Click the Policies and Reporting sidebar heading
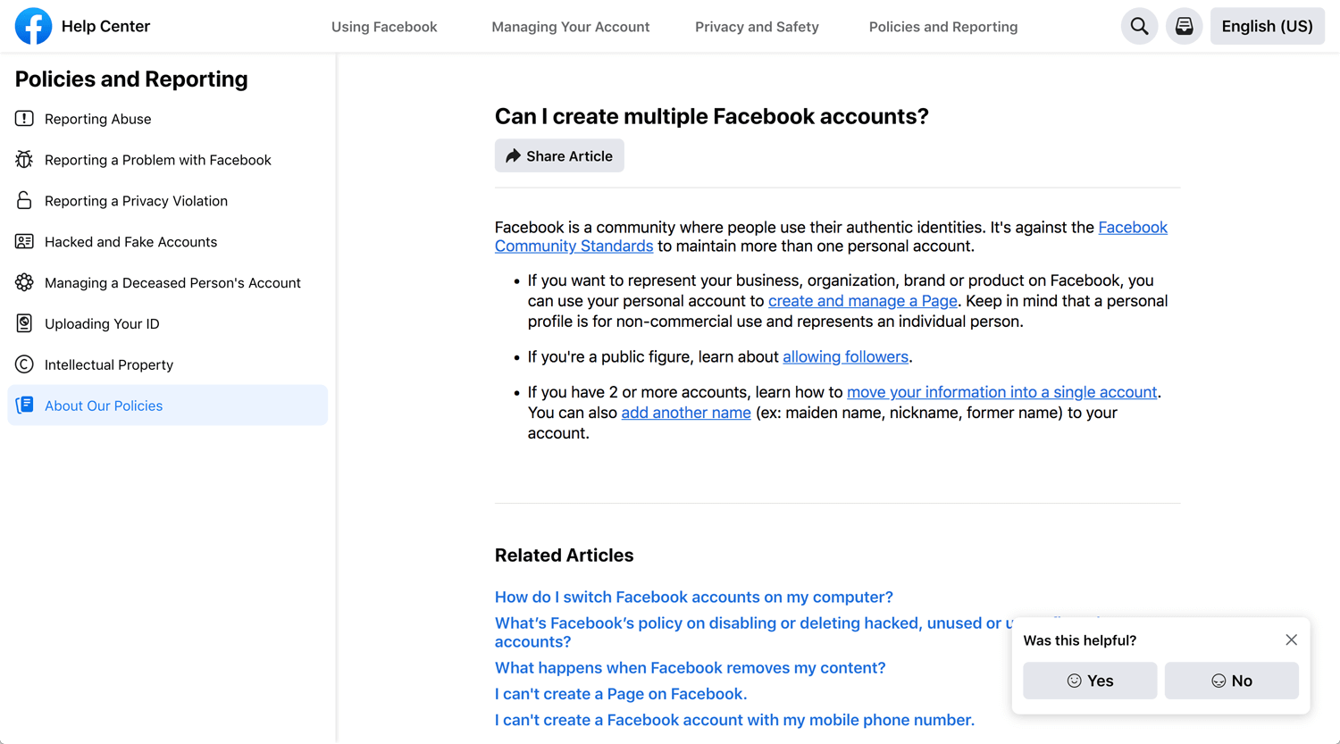1340x744 pixels. pos(131,79)
